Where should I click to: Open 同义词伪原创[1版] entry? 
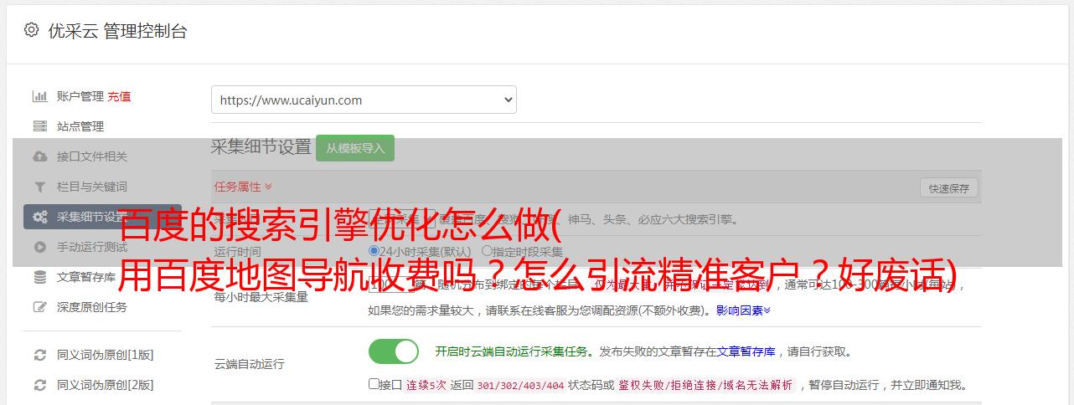tap(106, 355)
